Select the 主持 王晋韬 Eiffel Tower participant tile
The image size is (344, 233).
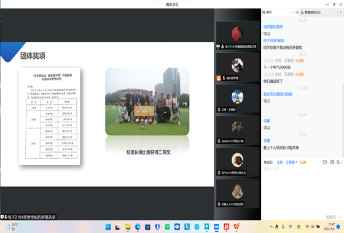coord(237,99)
